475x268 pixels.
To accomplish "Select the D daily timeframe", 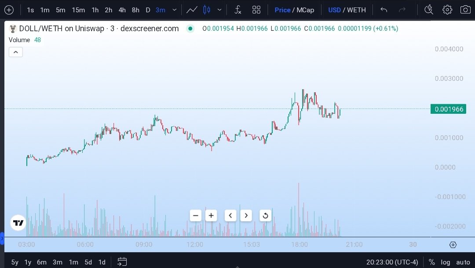I will [148, 10].
